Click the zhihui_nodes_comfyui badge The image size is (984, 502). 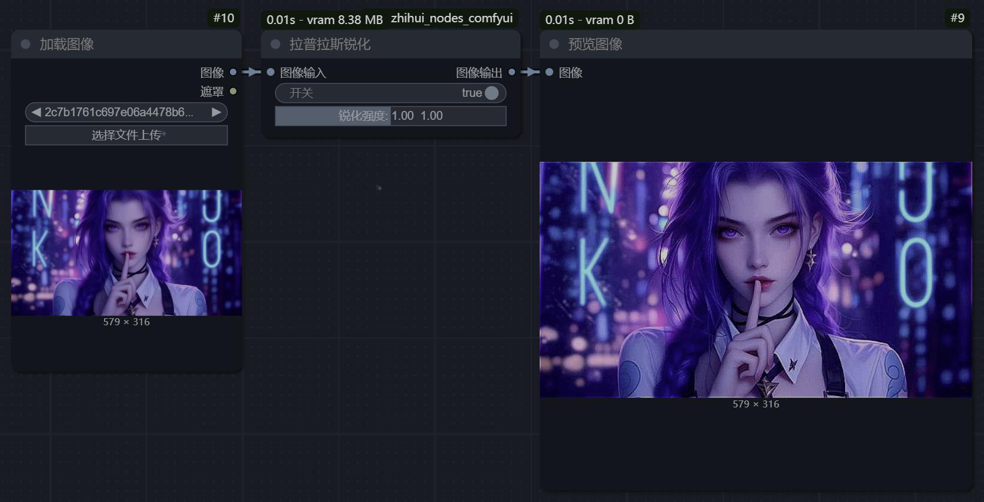click(x=451, y=19)
